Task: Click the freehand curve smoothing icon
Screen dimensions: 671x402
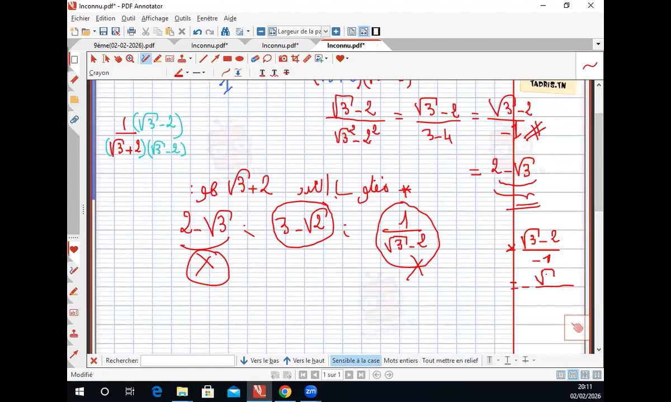Action: click(x=226, y=73)
